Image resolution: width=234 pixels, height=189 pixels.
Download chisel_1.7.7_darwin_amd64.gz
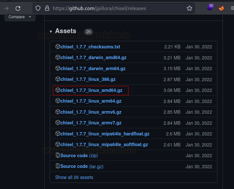pos(93,57)
